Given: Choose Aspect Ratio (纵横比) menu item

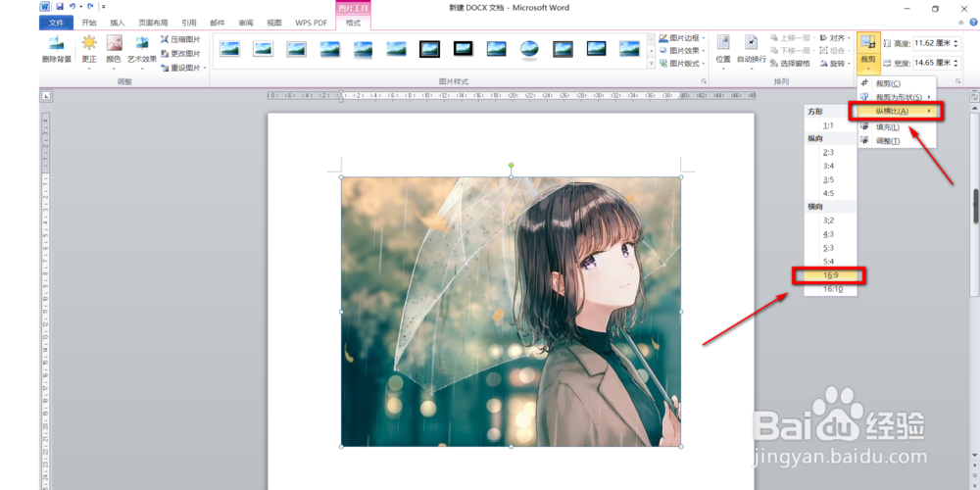Looking at the screenshot, I should point(896,112).
